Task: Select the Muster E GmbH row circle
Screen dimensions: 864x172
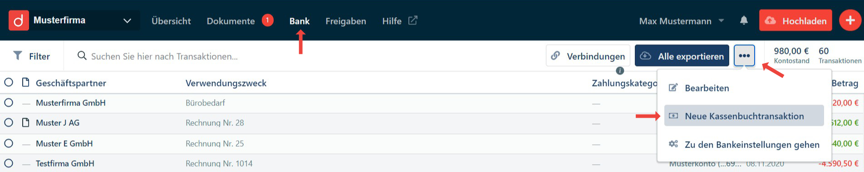Action: tap(9, 143)
